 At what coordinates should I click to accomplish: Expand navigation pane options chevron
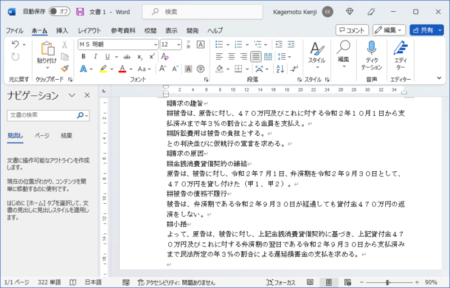tap(72, 95)
